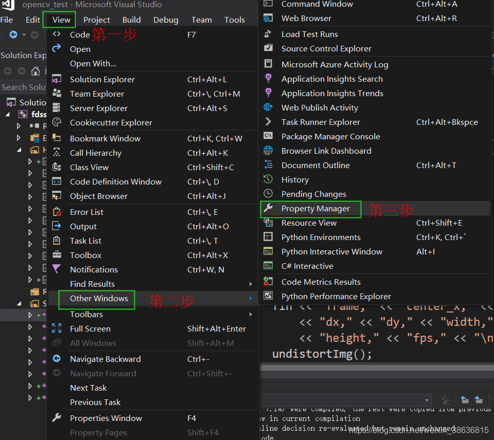Click the Solution Explorer Home icon

pyautogui.click(x=36, y=71)
